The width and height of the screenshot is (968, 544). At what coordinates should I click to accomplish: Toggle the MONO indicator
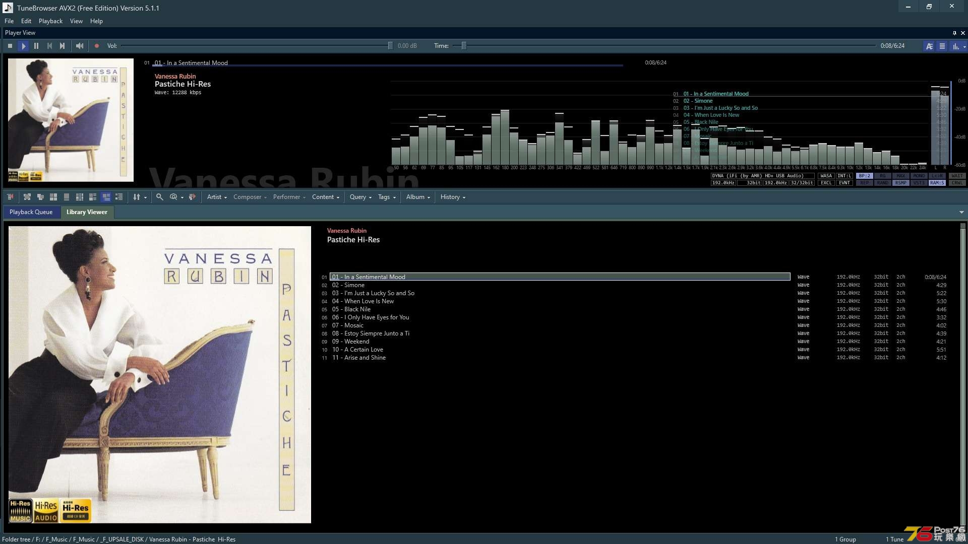pyautogui.click(x=919, y=176)
